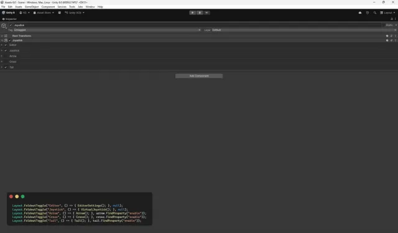The image size is (398, 233).
Task: Minimize the Unity window
Action: coord(374,2)
